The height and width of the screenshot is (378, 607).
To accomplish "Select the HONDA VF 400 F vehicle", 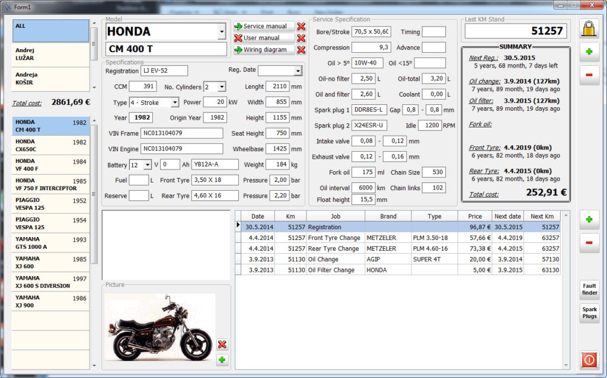I will (x=51, y=165).
